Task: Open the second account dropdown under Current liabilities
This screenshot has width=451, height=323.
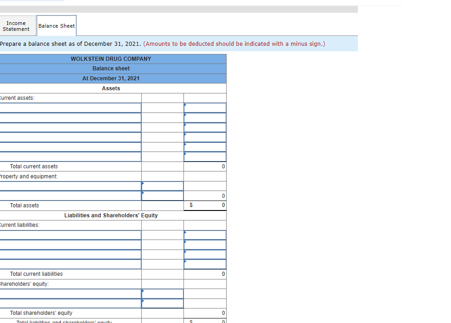Action: pos(70,245)
